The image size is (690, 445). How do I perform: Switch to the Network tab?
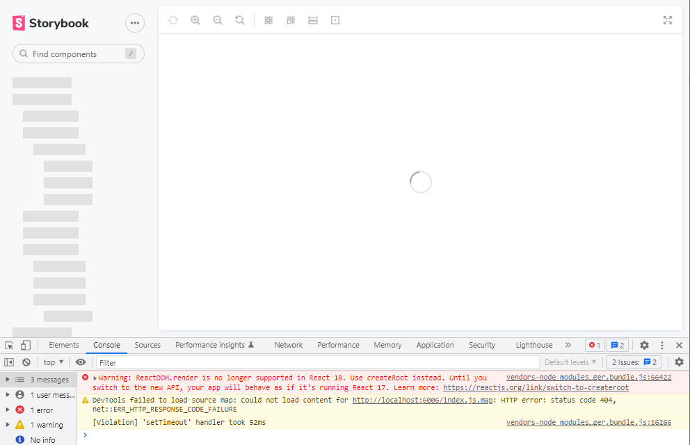[x=288, y=345]
